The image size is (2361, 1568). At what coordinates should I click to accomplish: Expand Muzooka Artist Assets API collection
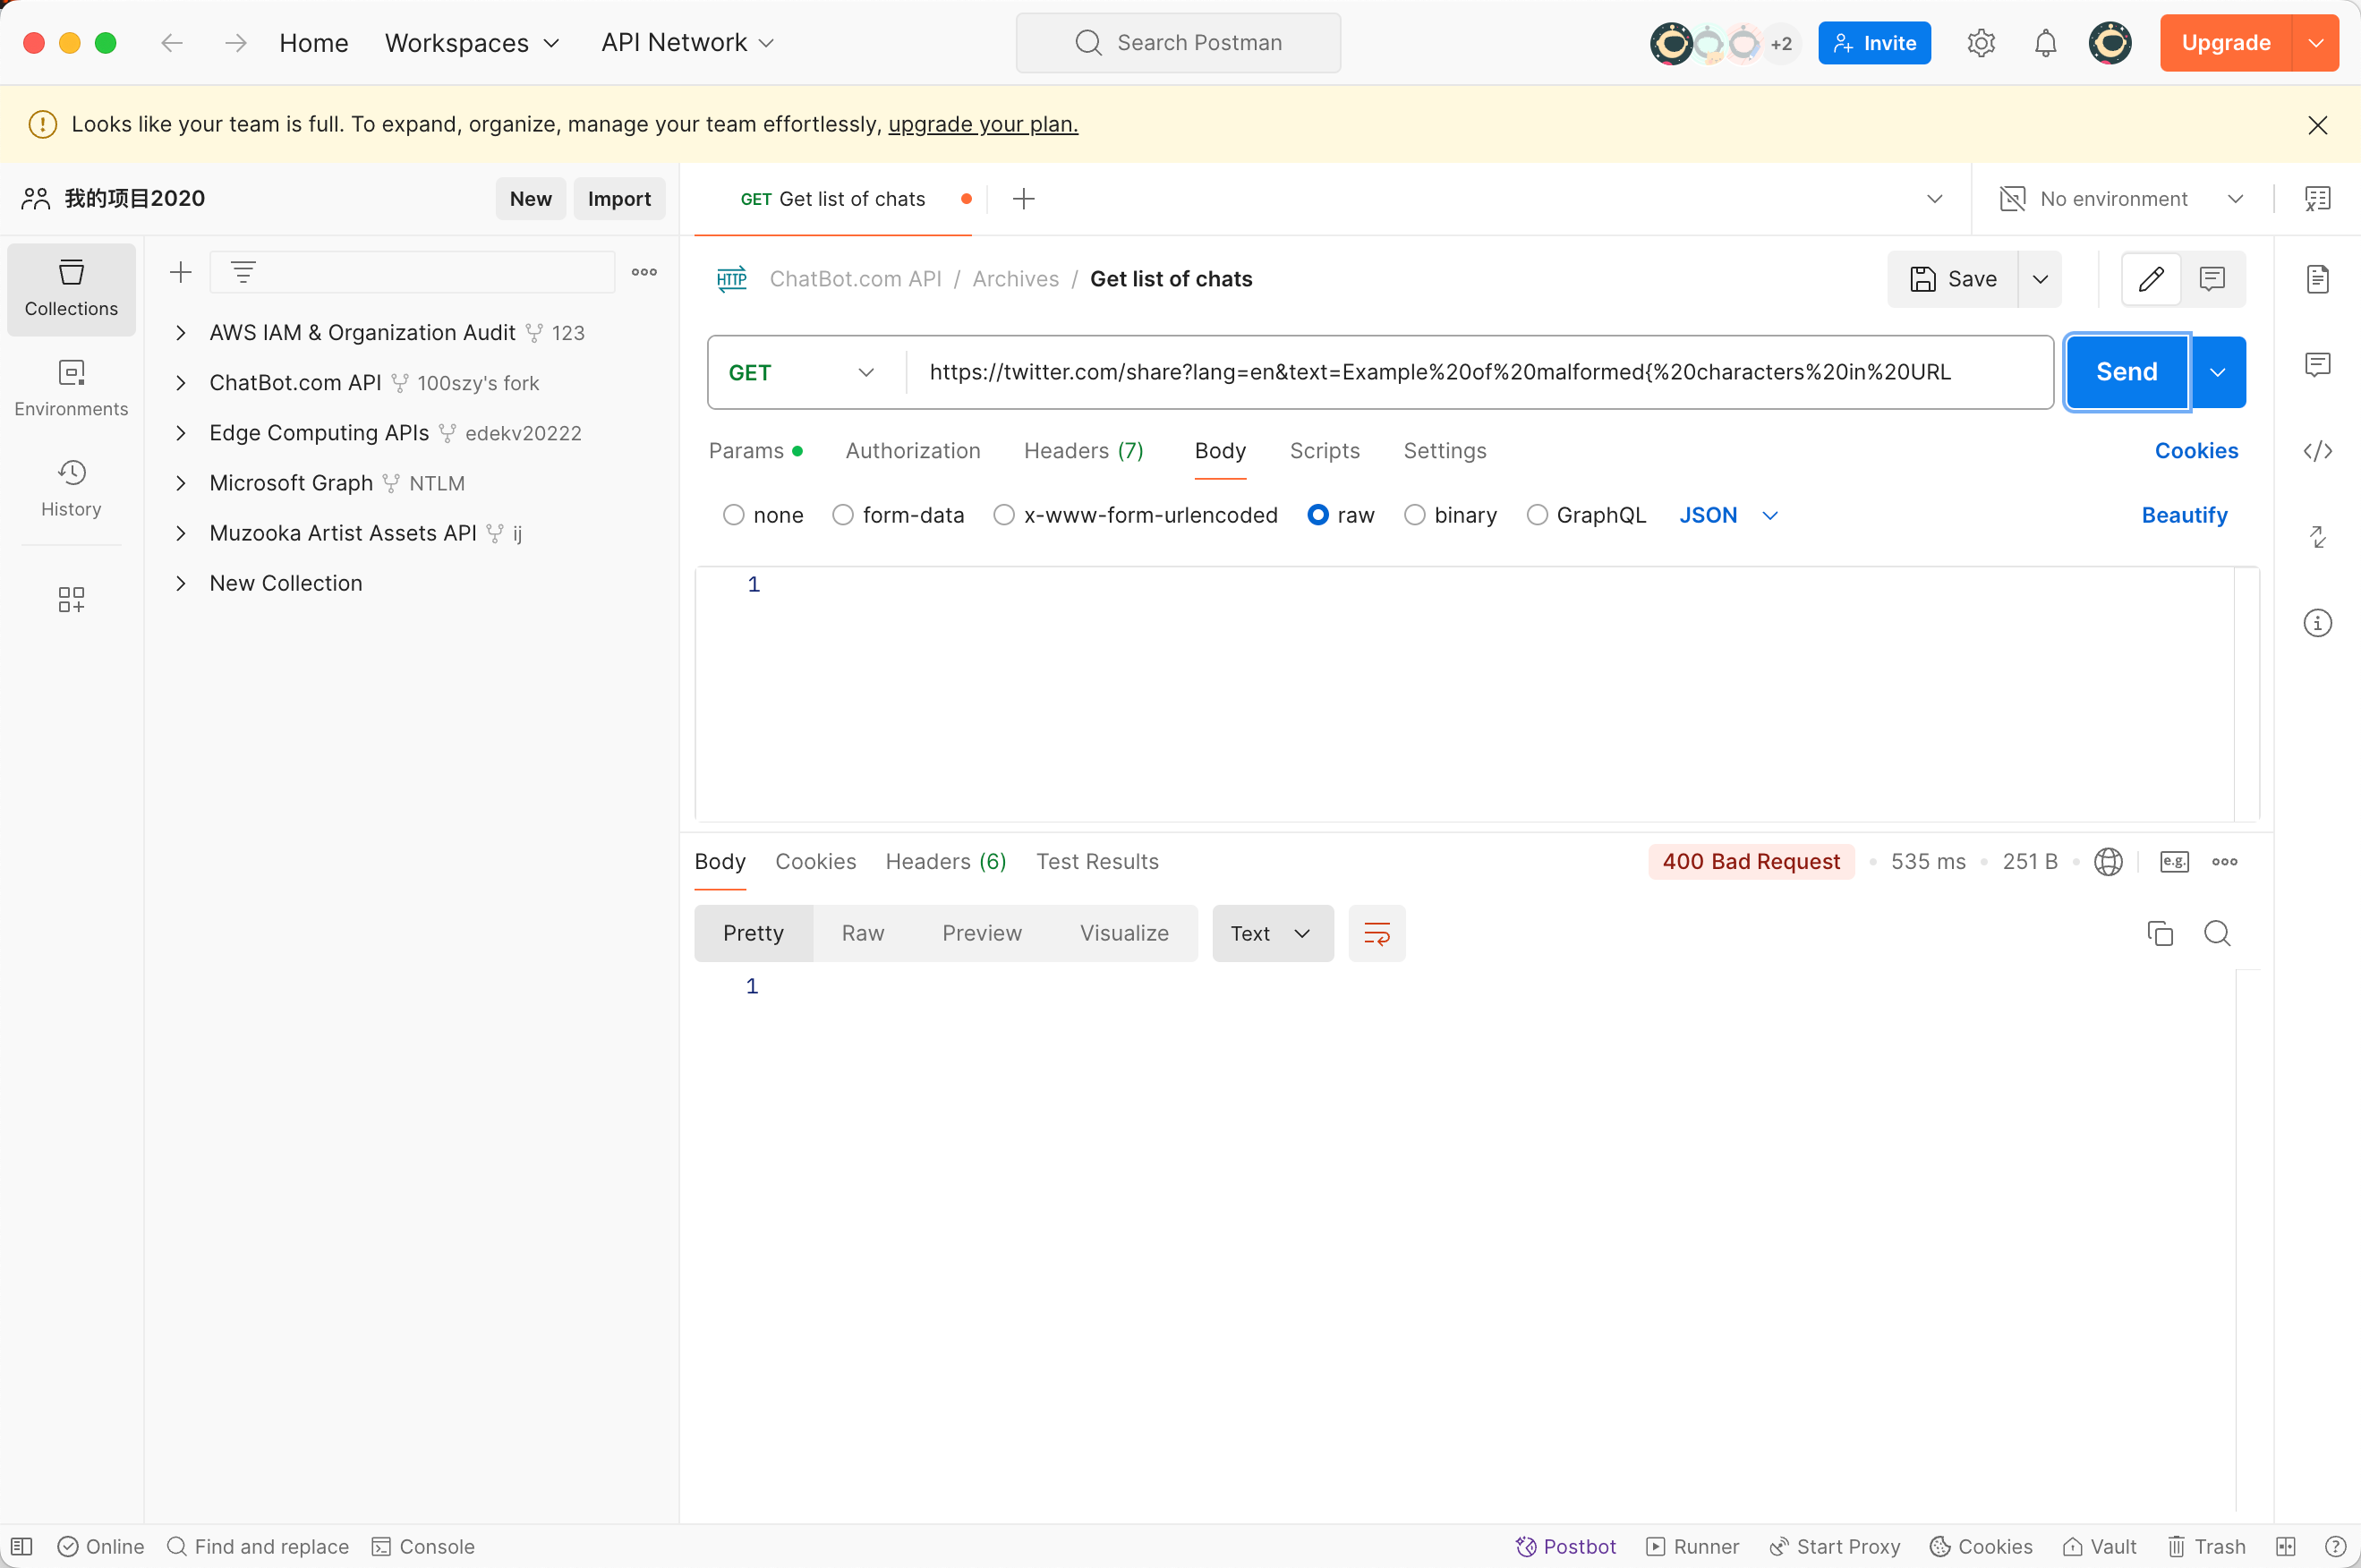coord(180,533)
